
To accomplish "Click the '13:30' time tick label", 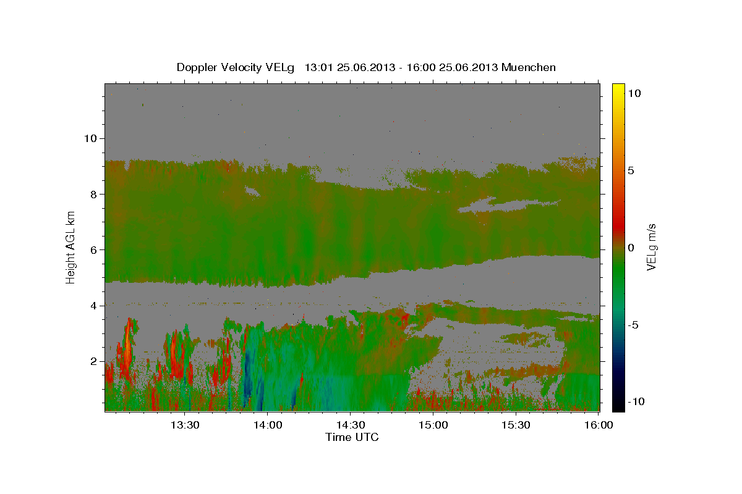I will [x=185, y=425].
